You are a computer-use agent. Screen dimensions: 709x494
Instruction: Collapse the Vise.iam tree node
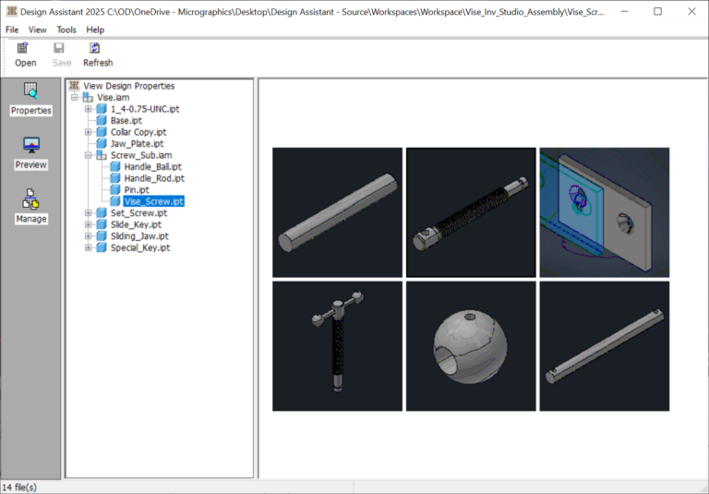[75, 97]
